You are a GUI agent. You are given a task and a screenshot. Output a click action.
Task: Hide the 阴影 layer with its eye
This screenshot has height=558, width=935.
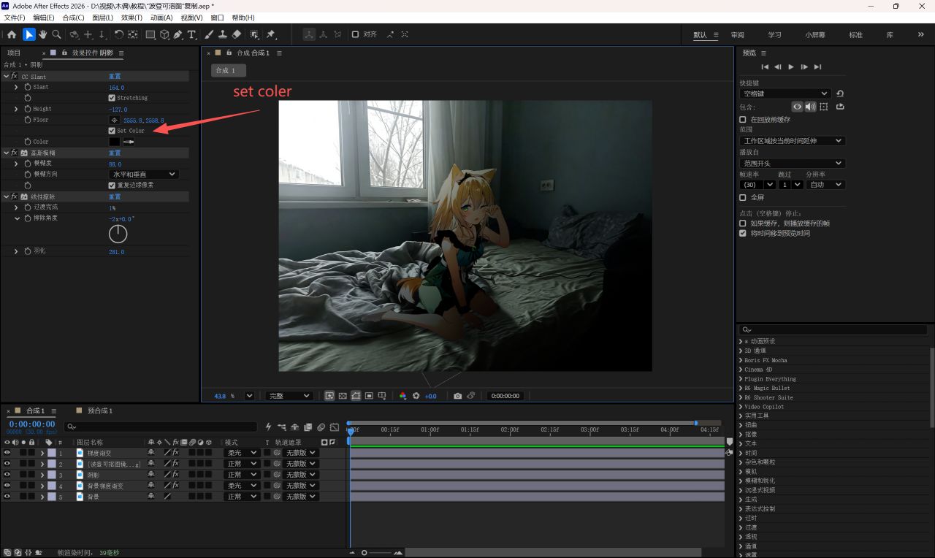[x=7, y=475]
